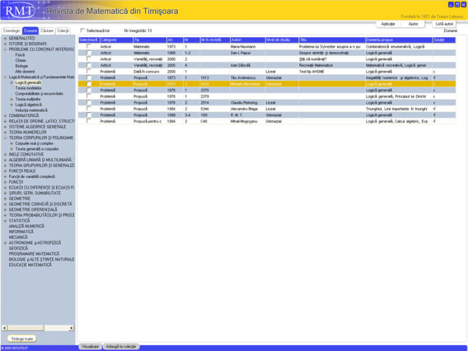The image size is (468, 351).
Task: Open the Căutare tab
Action: pos(47,31)
